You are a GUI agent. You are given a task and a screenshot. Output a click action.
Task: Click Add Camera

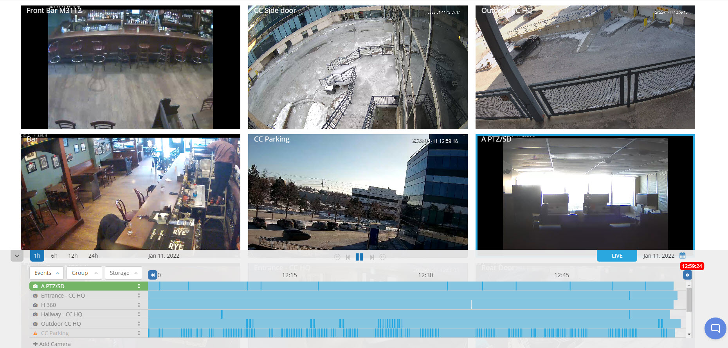click(52, 344)
